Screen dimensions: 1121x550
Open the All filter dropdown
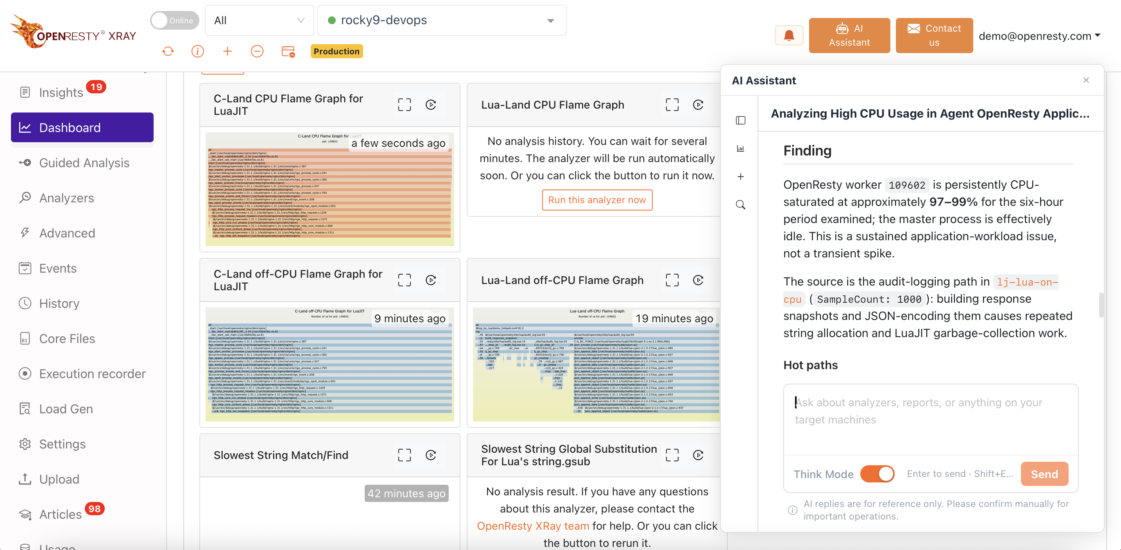pos(260,20)
